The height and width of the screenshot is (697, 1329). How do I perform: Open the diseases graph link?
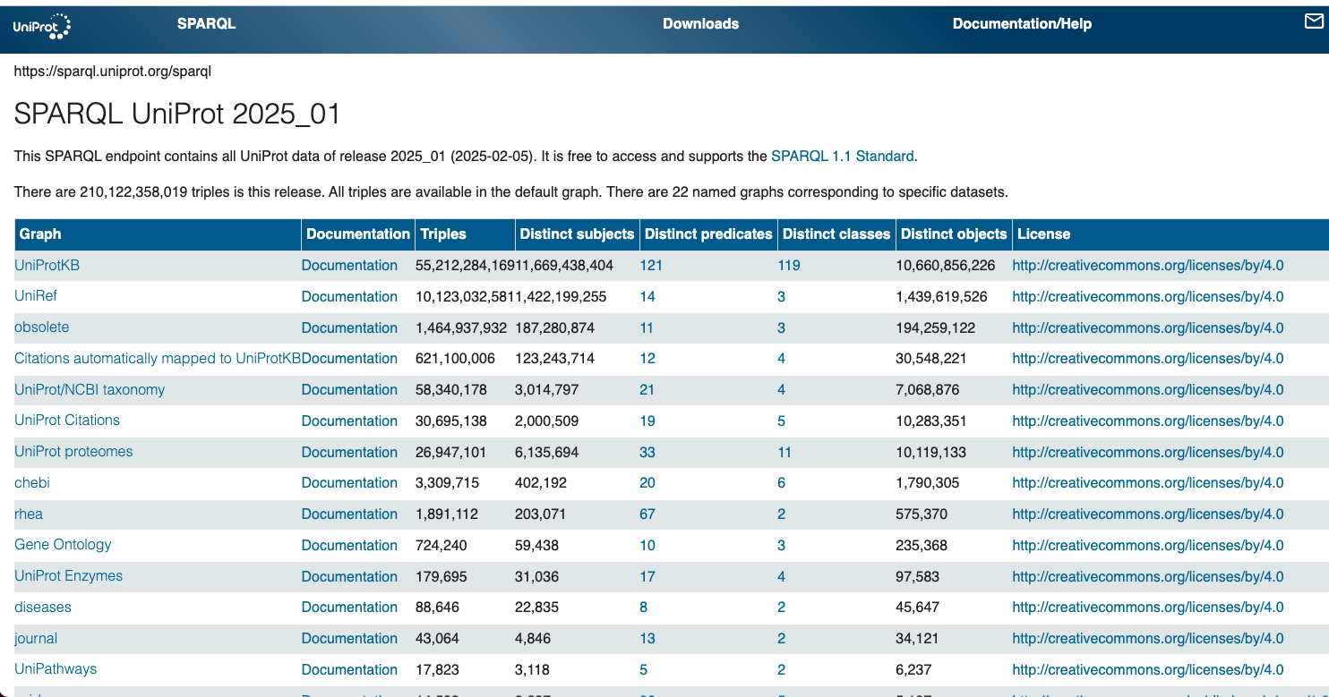click(x=43, y=607)
